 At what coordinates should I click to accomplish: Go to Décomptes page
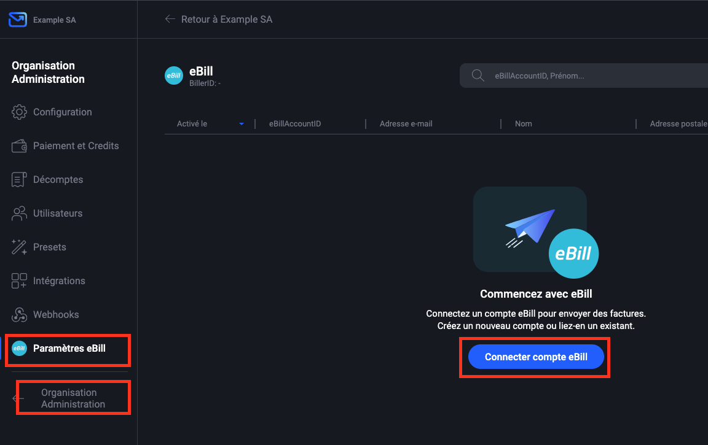coord(58,179)
